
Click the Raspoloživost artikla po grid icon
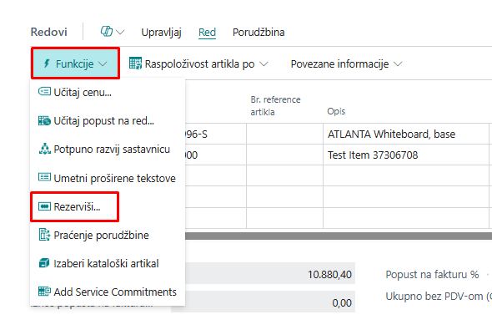(136, 63)
